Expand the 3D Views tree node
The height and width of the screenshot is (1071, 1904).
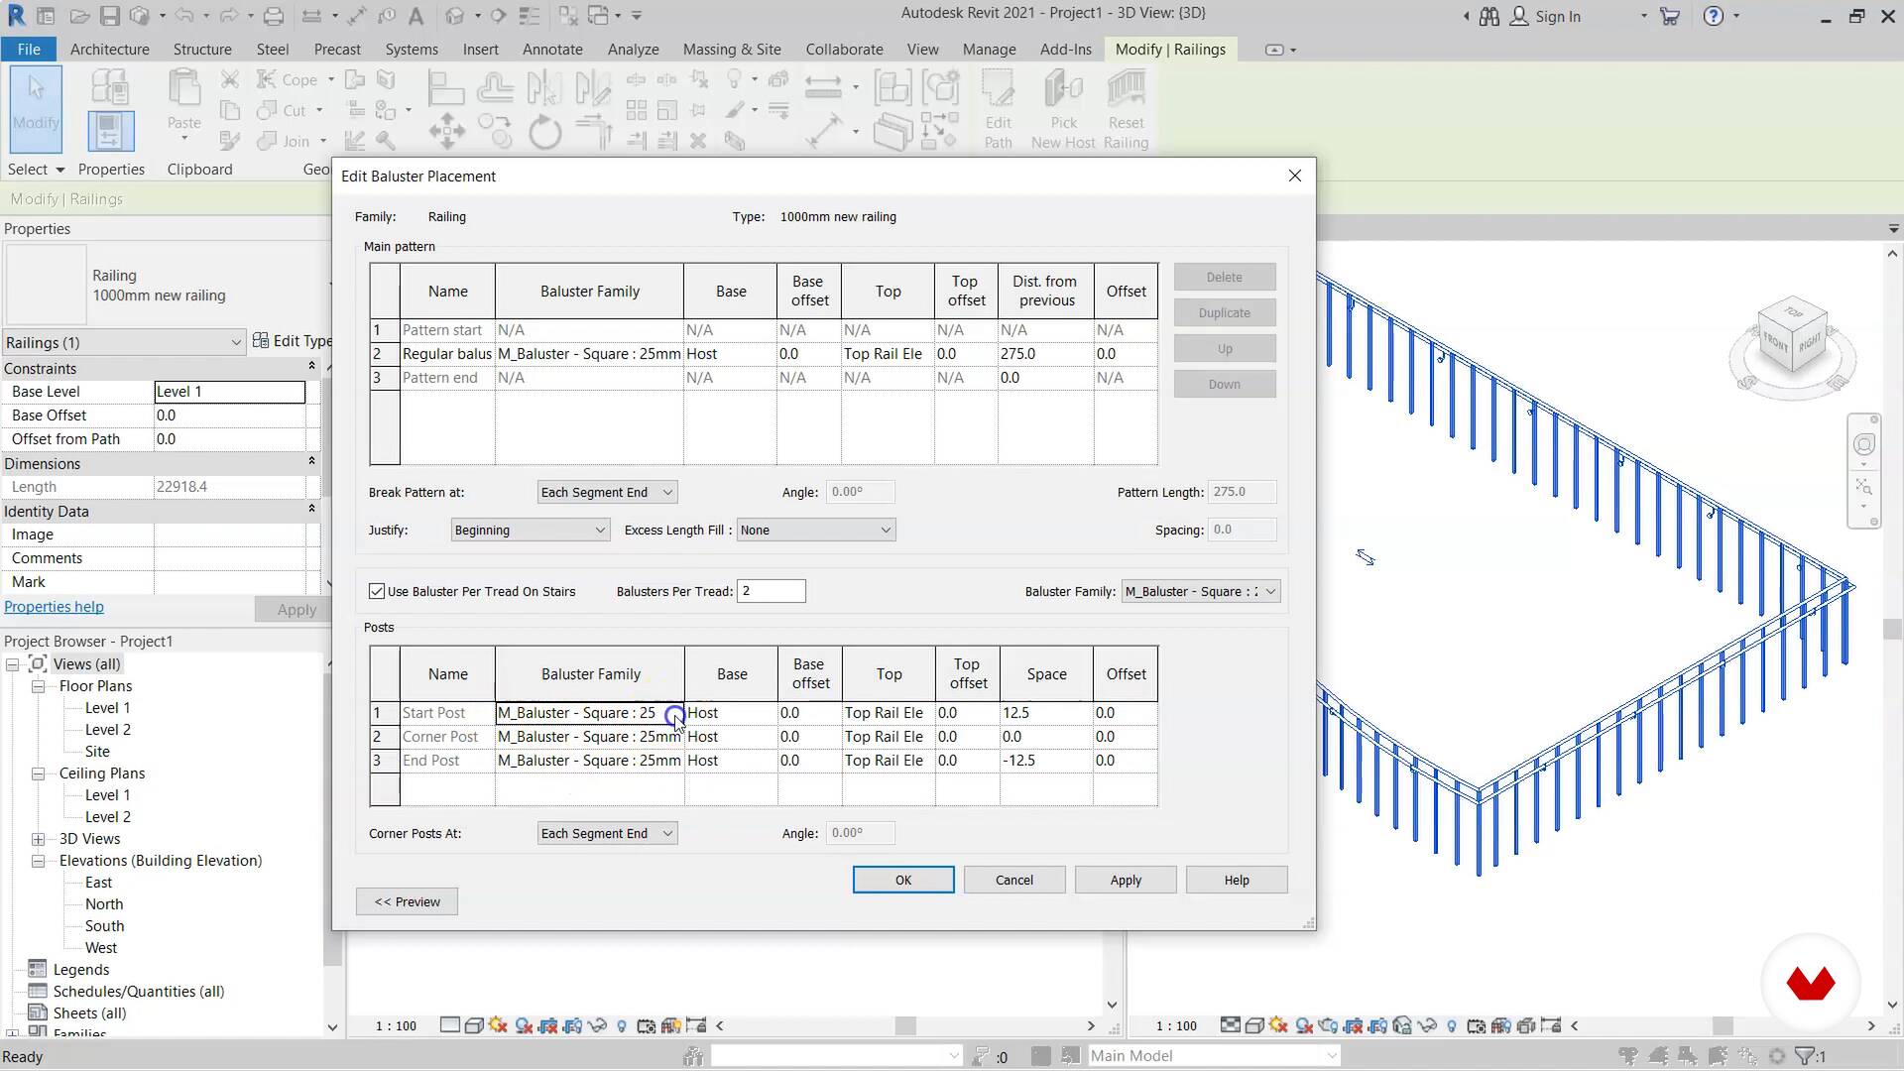(x=38, y=839)
